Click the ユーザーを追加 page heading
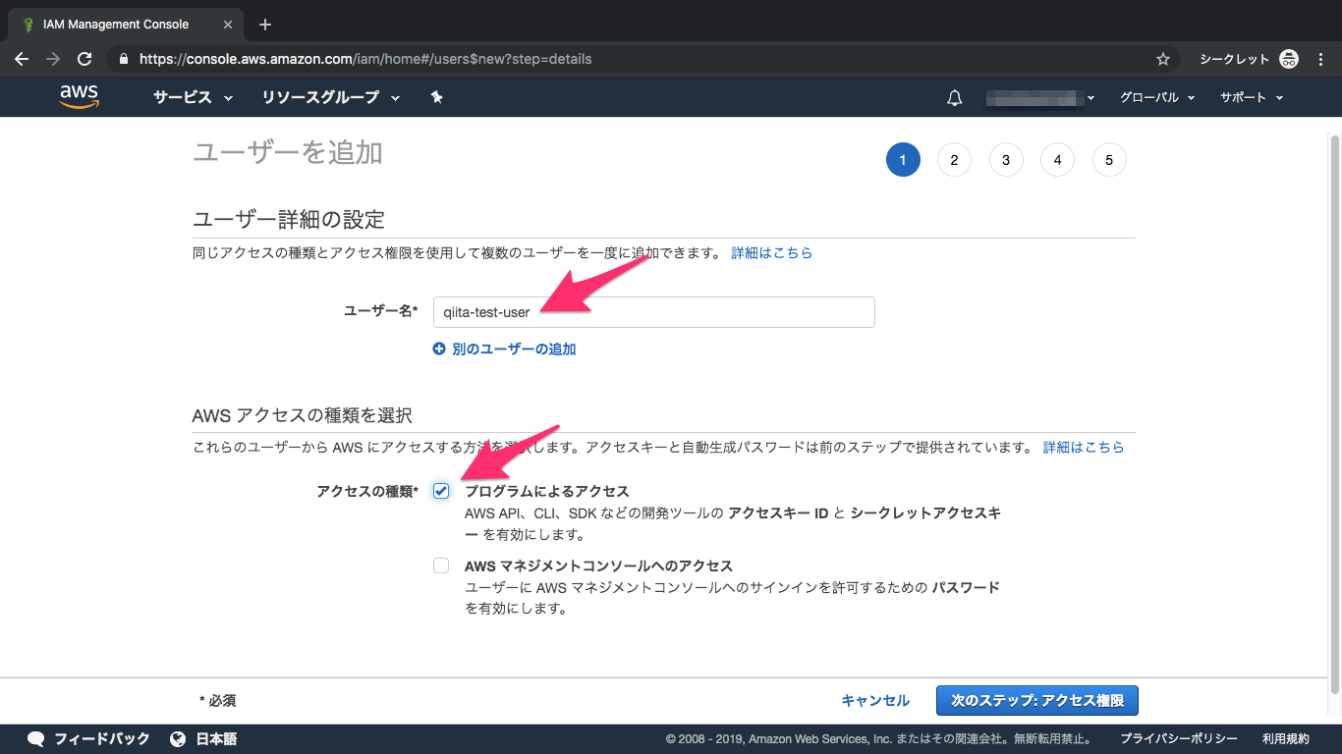 pos(288,152)
